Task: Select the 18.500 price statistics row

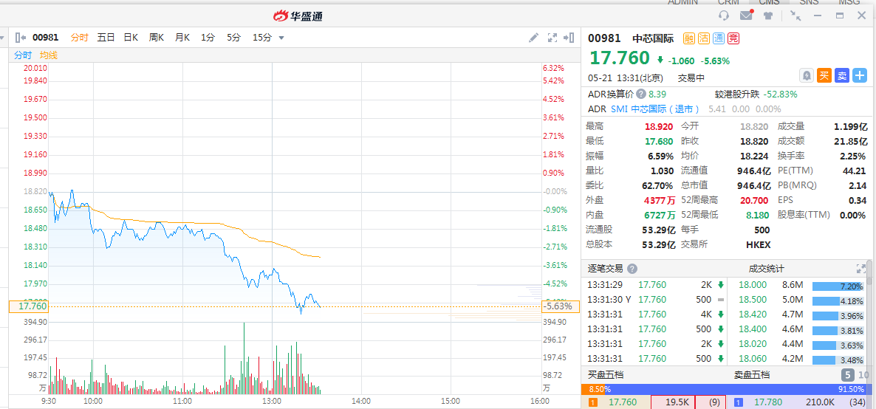Action: [x=801, y=300]
